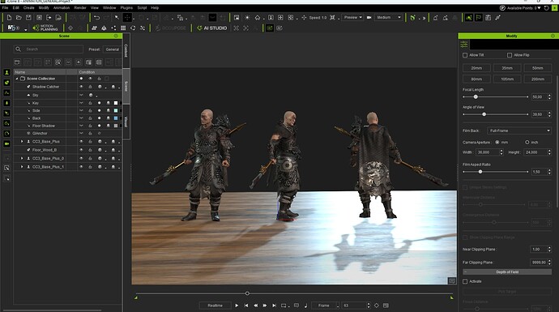
Task: Toggle the Allow Tilt checkbox
Action: click(465, 55)
